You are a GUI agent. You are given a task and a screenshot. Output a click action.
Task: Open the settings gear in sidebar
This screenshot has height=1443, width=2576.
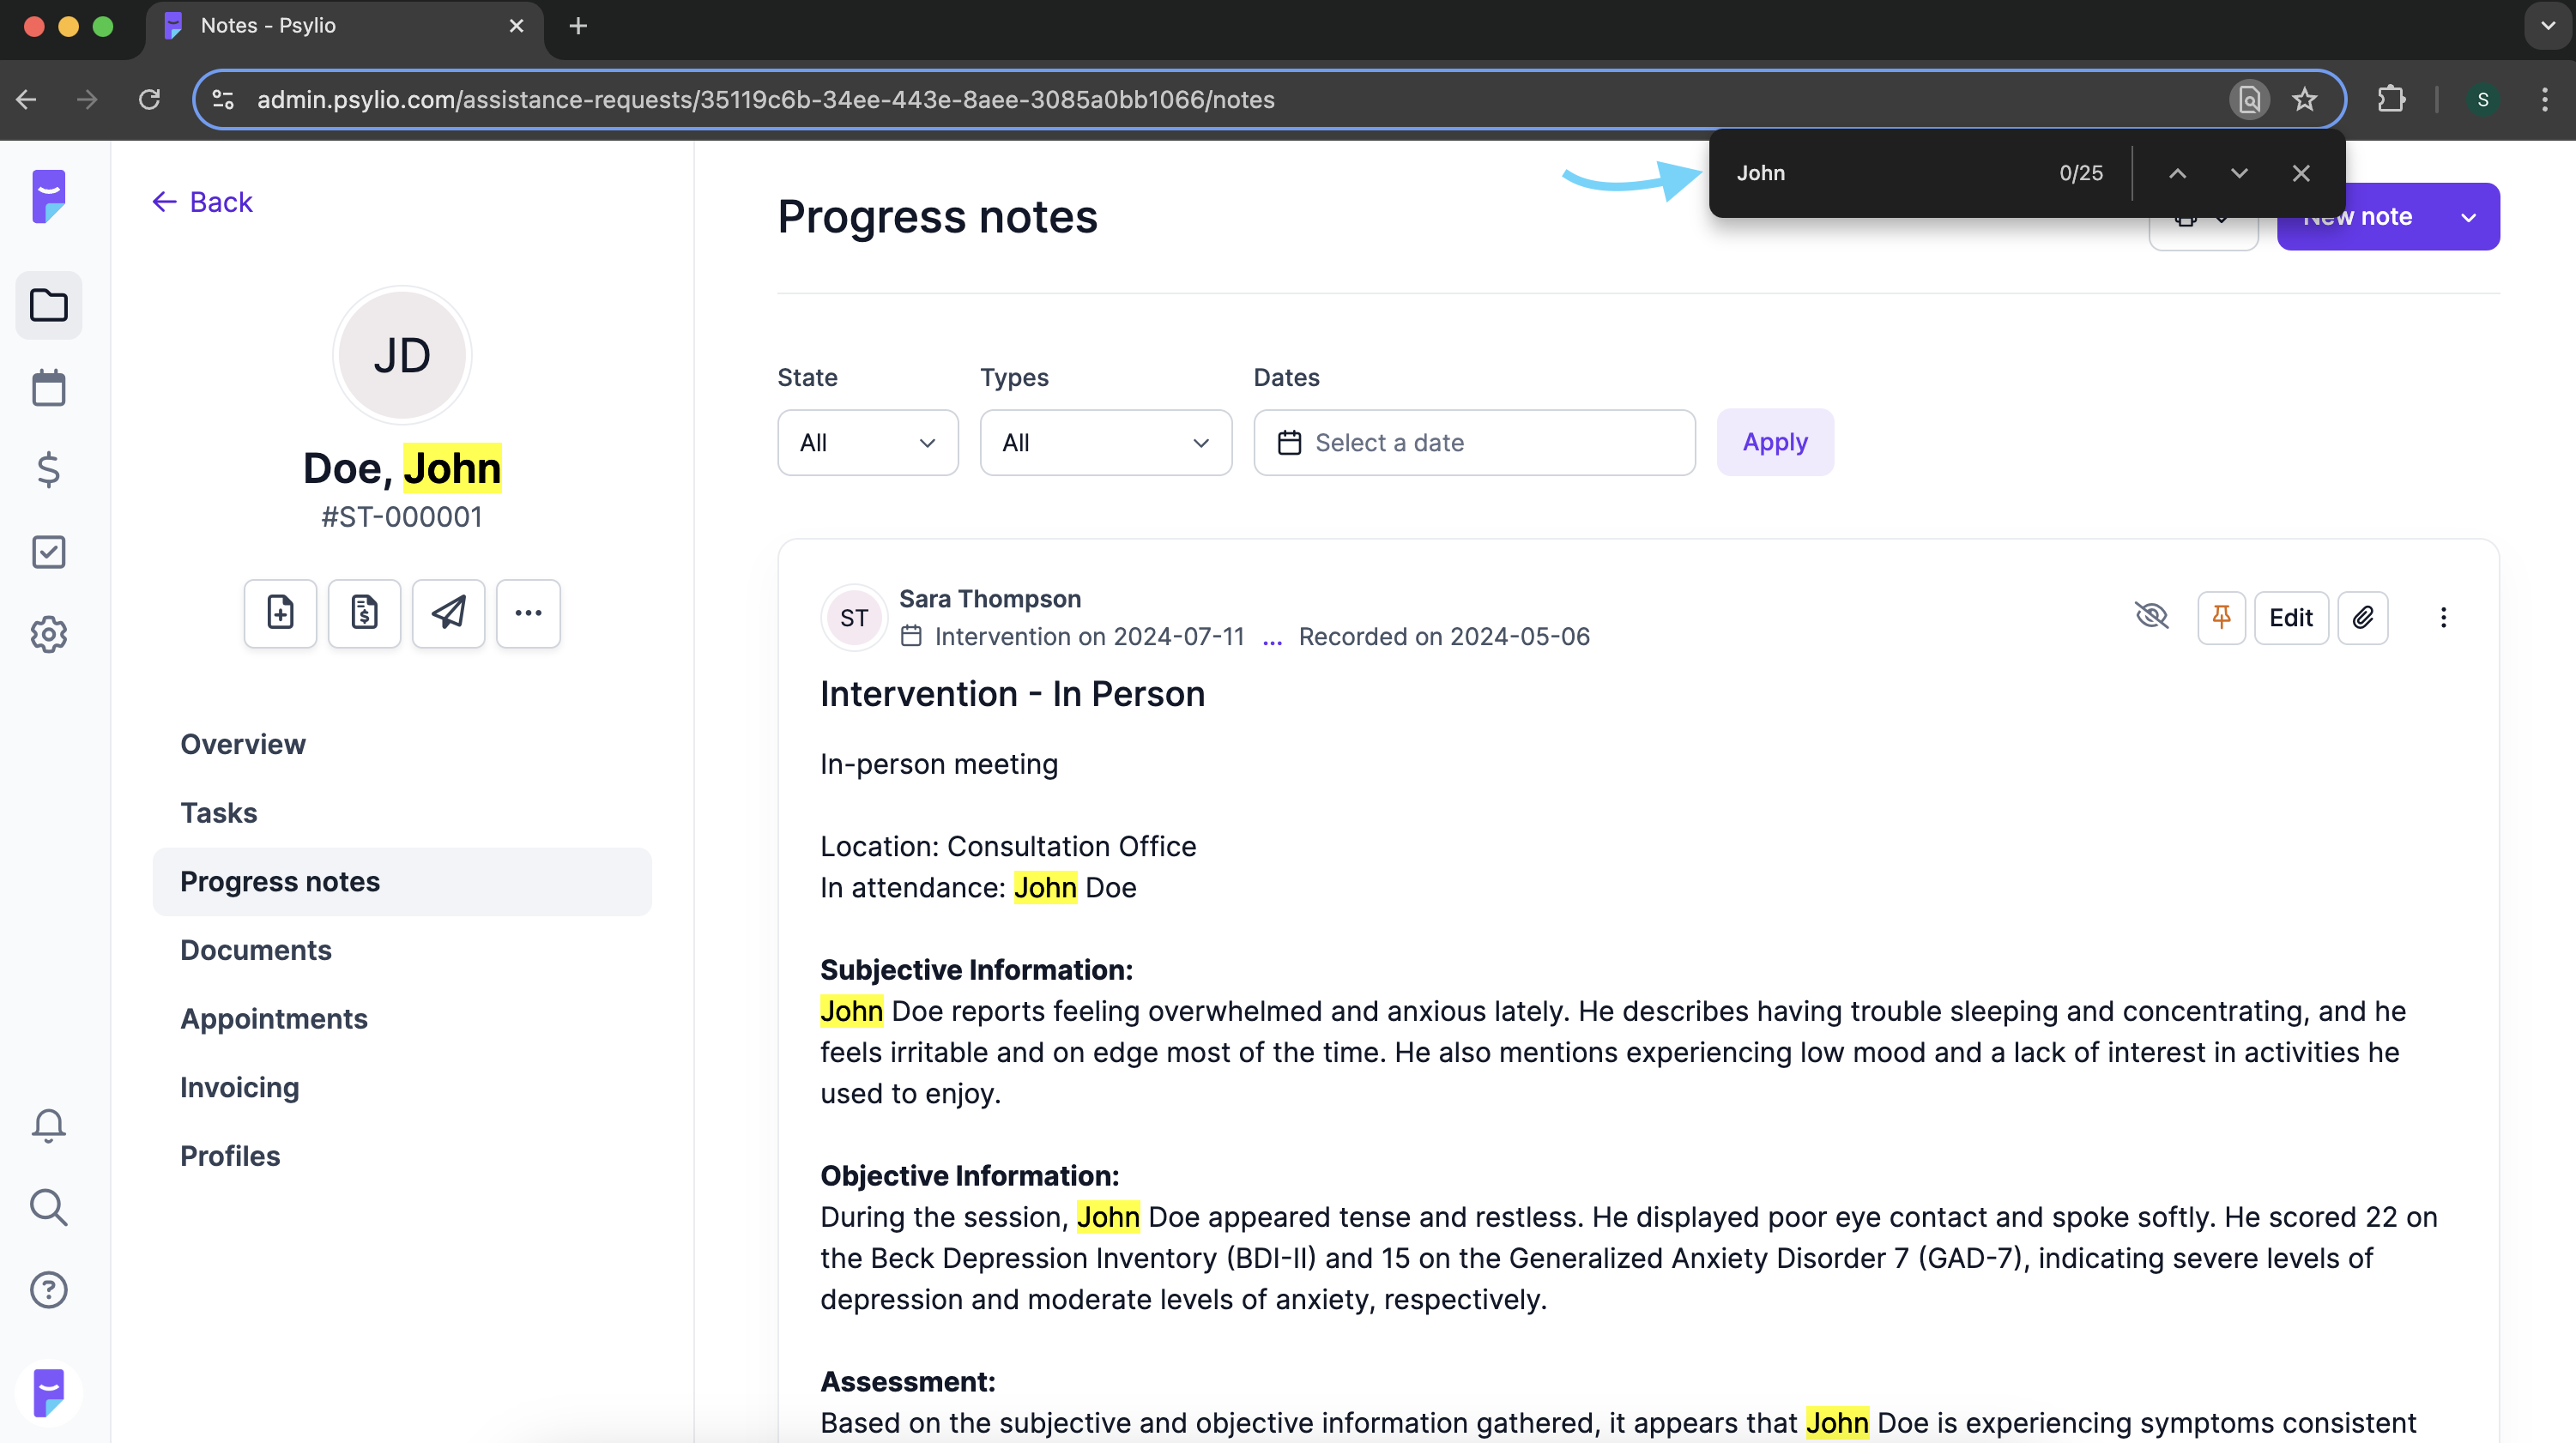(48, 634)
